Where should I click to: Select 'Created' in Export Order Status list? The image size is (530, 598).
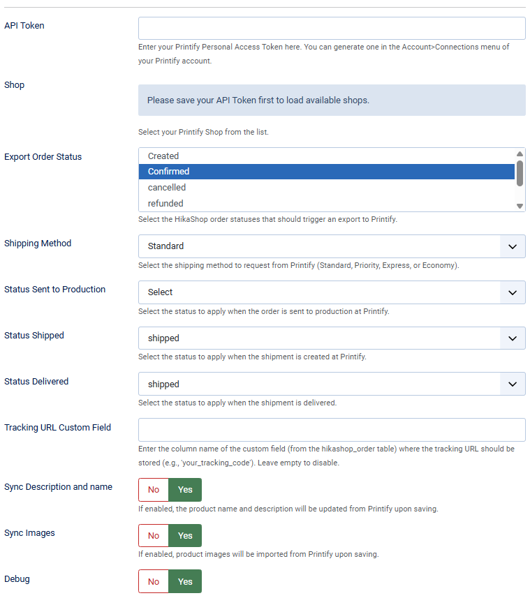(x=326, y=156)
